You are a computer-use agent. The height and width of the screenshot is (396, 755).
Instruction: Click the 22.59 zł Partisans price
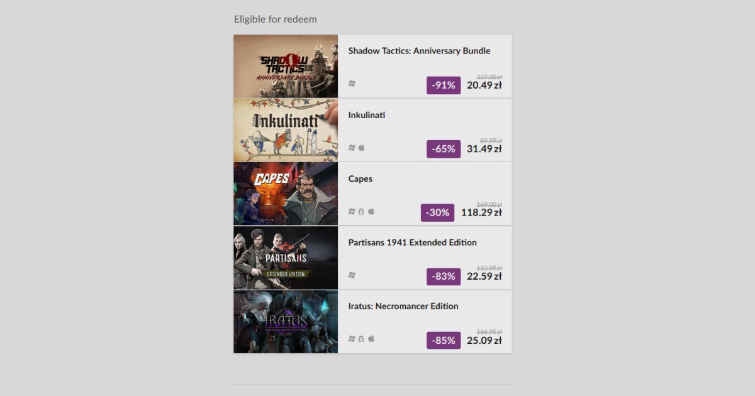484,277
